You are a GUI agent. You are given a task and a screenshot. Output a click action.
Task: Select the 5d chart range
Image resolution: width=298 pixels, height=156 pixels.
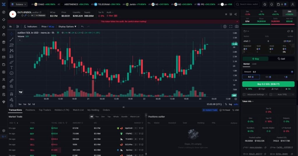pos(29,104)
